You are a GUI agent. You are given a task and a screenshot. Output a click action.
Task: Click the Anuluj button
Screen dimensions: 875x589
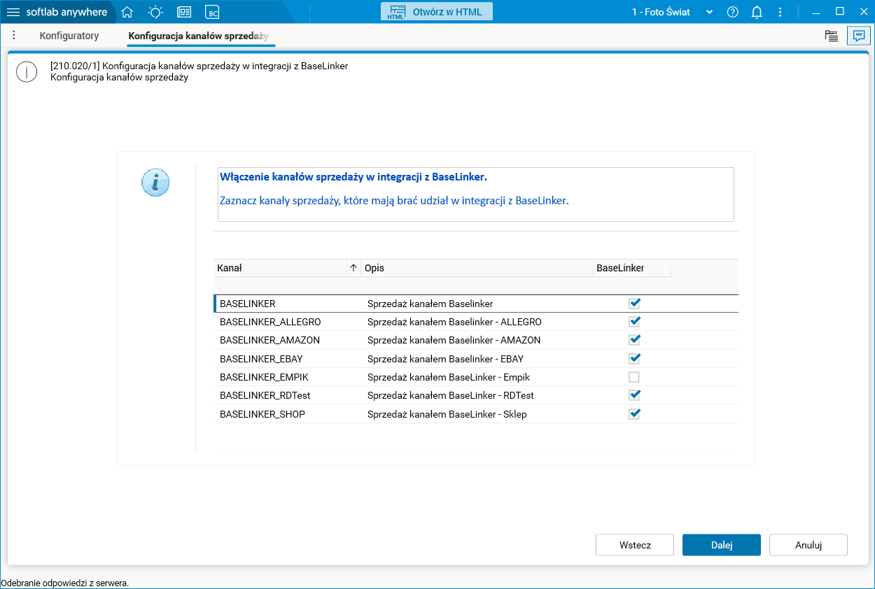[x=808, y=545]
